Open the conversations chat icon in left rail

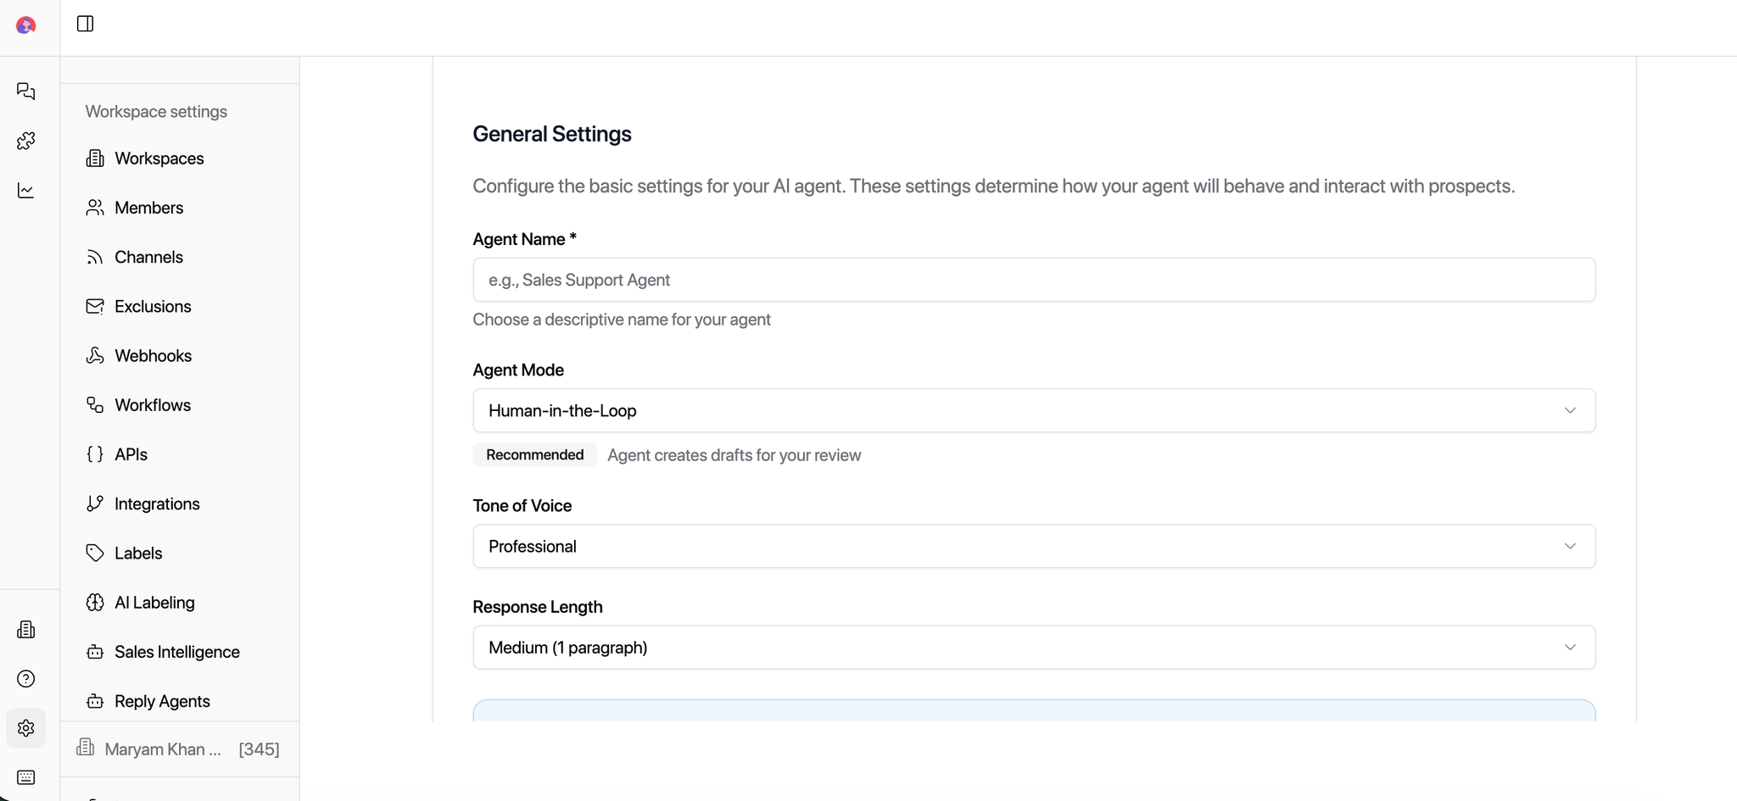click(x=26, y=91)
